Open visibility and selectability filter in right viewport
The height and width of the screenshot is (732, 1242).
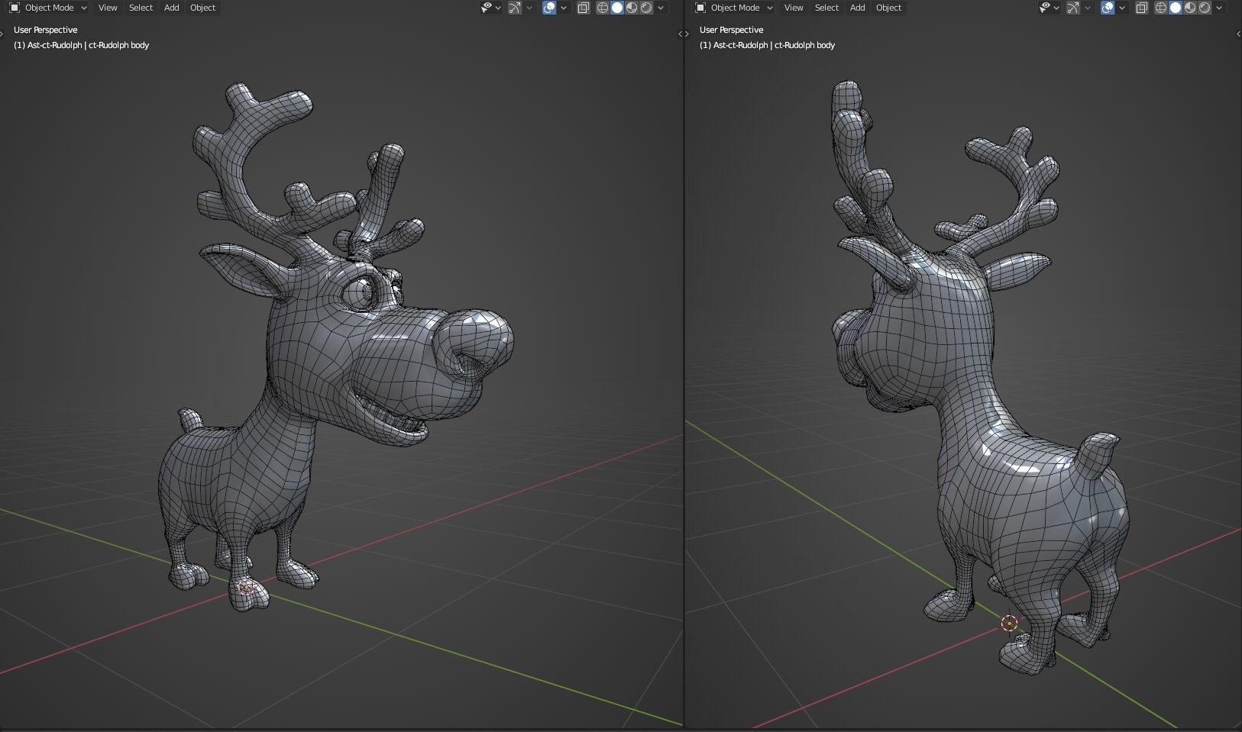click(x=1049, y=8)
